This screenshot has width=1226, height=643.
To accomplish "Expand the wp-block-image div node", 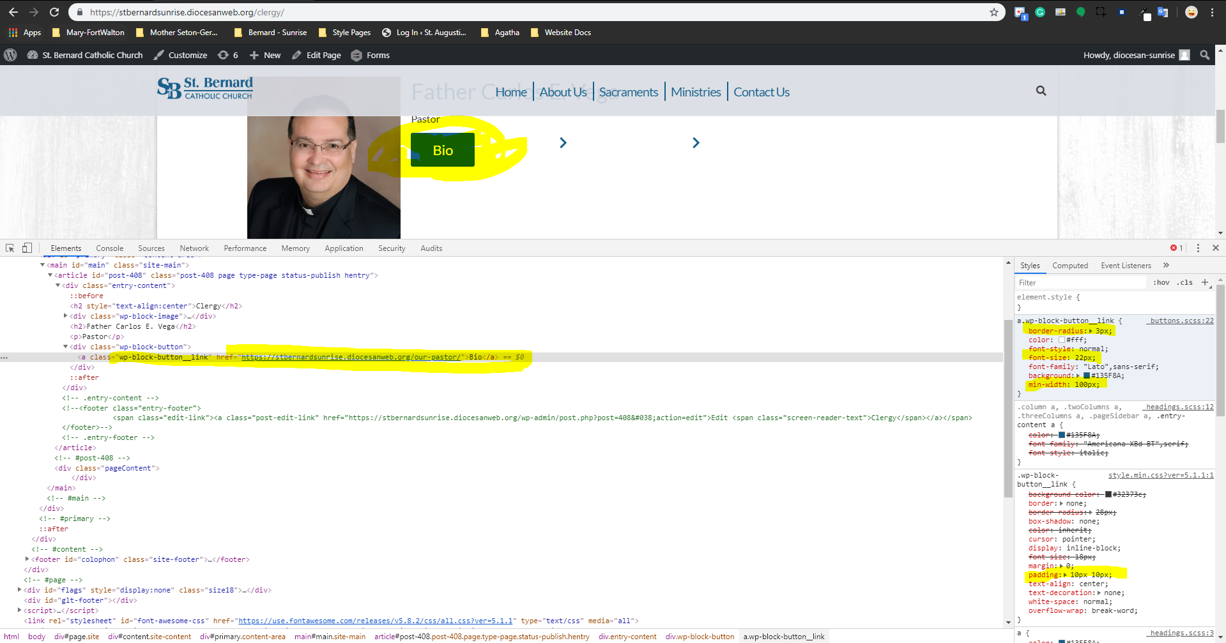I will point(65,316).
